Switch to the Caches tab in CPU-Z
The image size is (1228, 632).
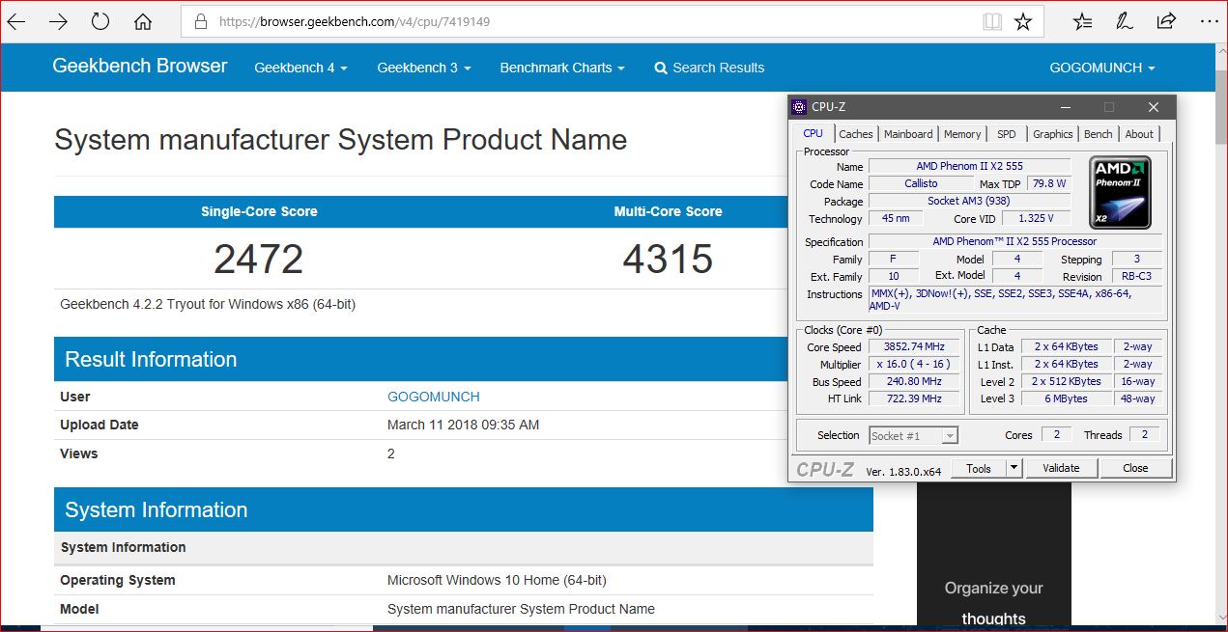tap(855, 134)
